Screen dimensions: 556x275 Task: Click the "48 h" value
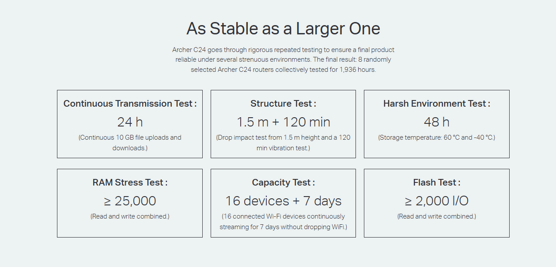click(436, 122)
